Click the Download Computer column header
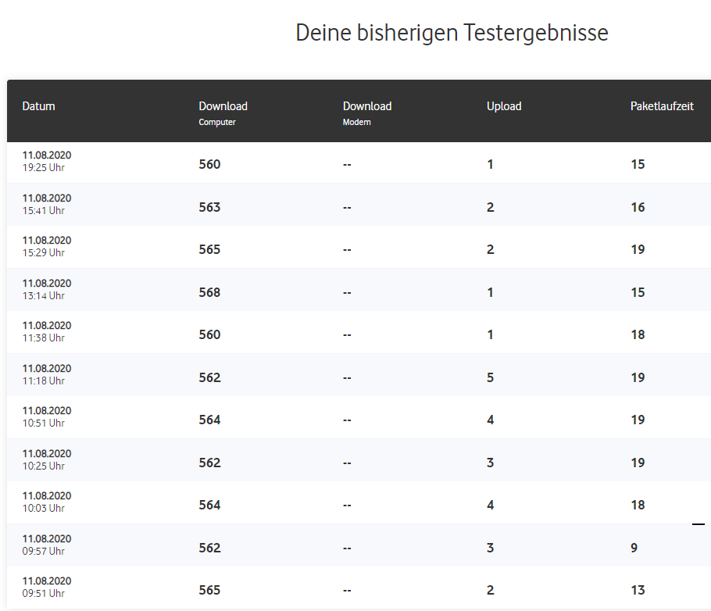Screen dimensions: 711x611 223,111
